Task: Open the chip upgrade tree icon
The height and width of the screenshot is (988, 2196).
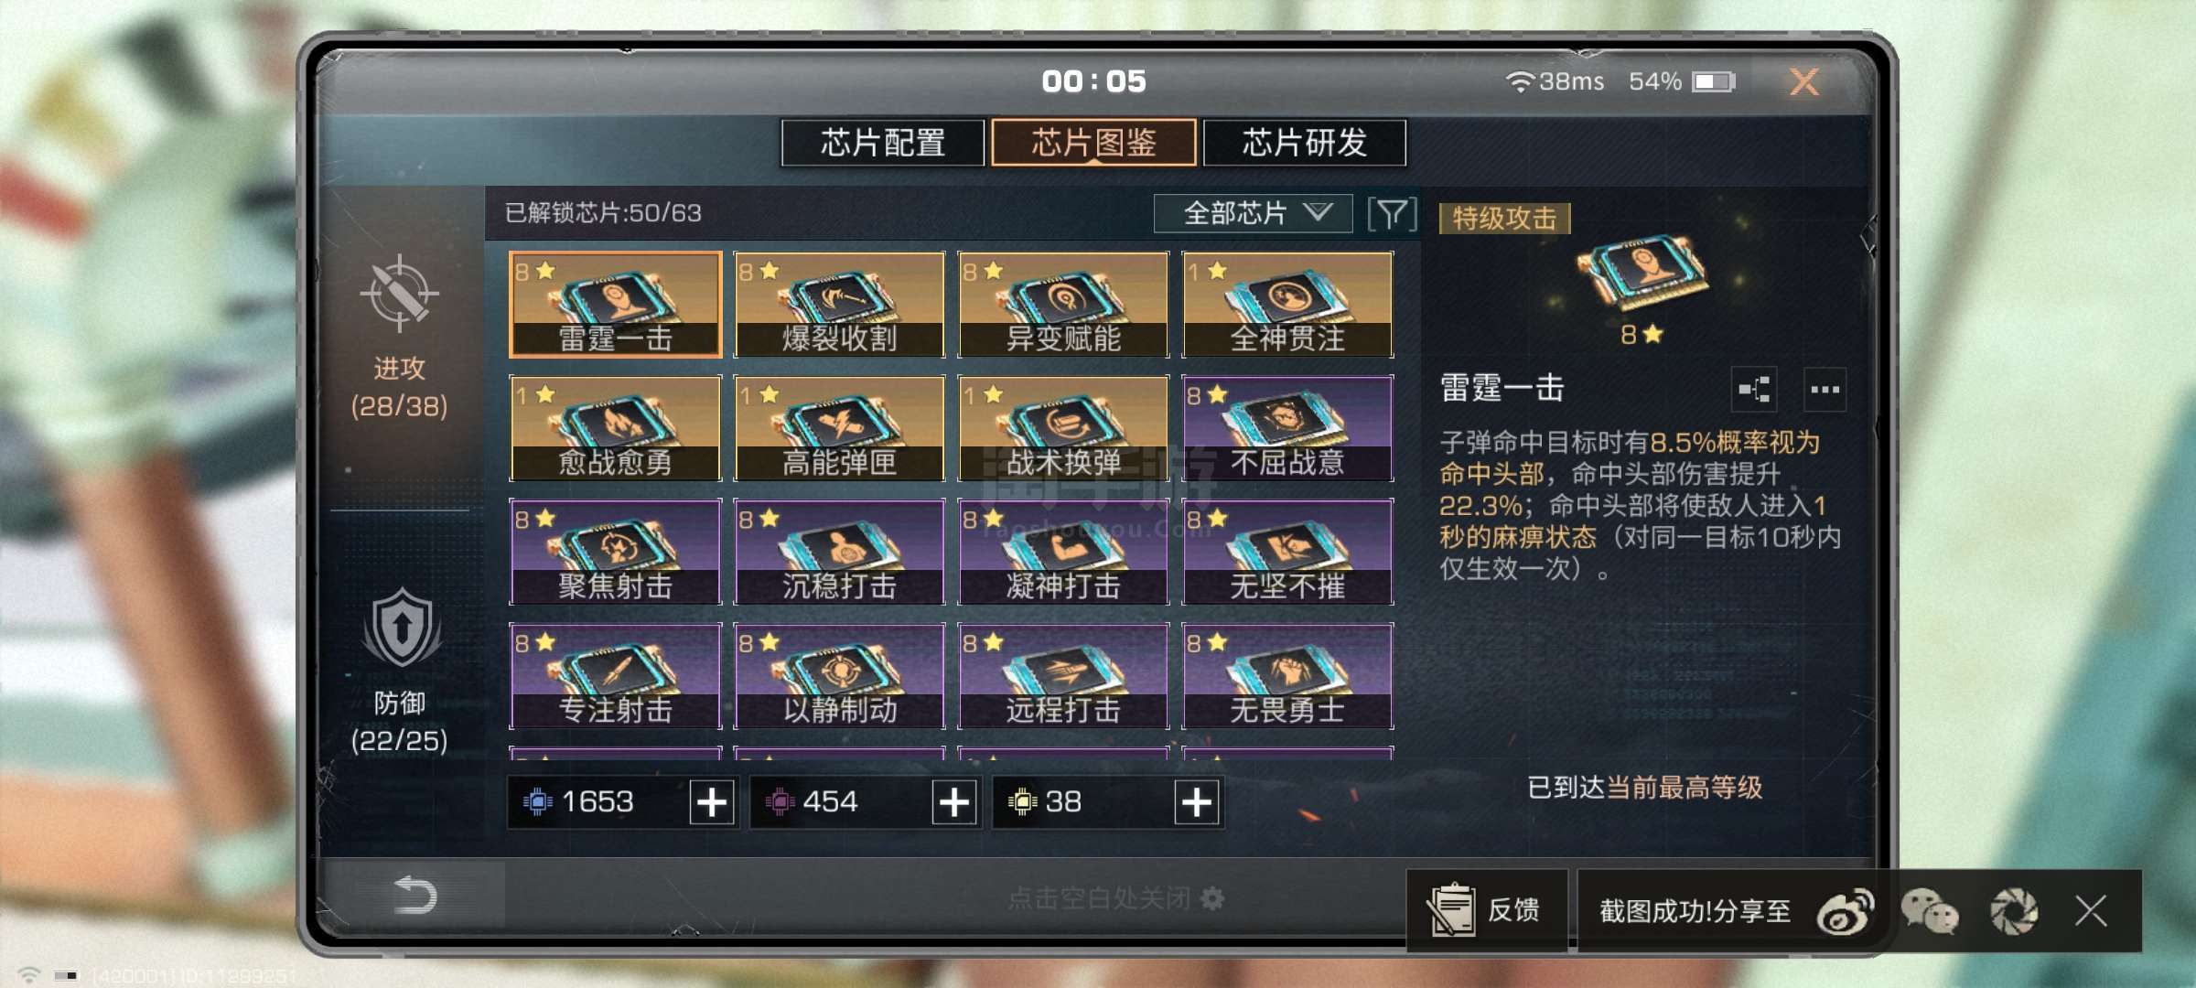Action: click(1754, 390)
